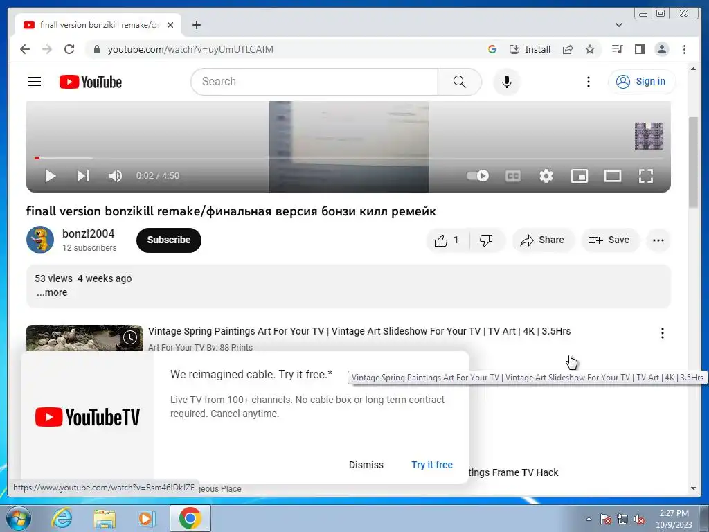Click the Google icon in address bar
The width and height of the screenshot is (709, 532).
pos(492,49)
